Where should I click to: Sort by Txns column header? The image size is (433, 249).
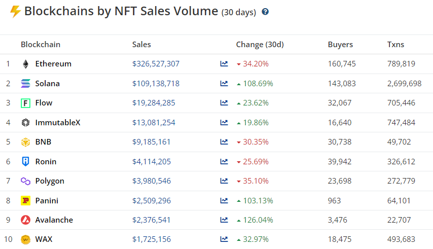click(x=395, y=45)
